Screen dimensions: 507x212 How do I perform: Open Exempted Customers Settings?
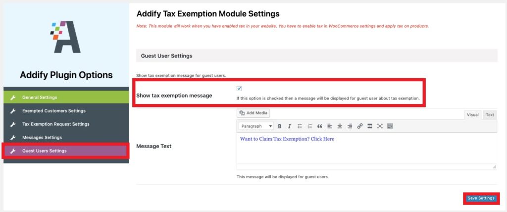(x=66, y=111)
